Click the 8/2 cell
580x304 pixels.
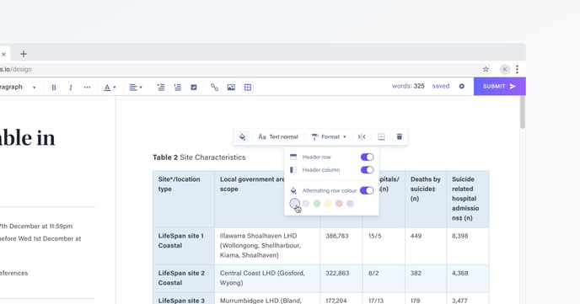(384, 279)
